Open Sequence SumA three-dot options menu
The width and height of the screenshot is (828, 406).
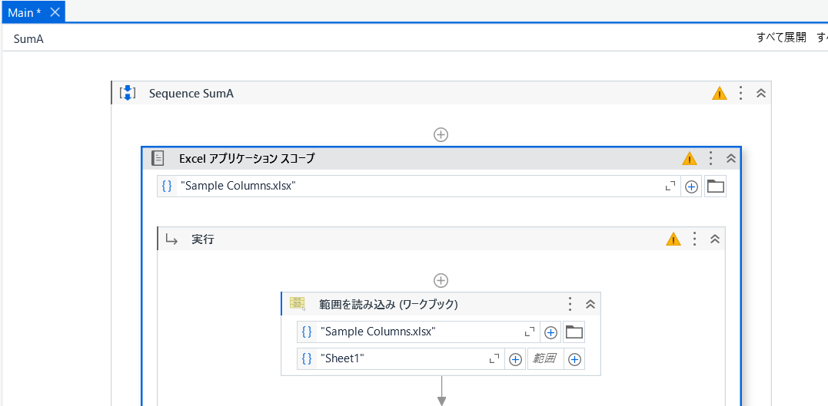coord(740,93)
